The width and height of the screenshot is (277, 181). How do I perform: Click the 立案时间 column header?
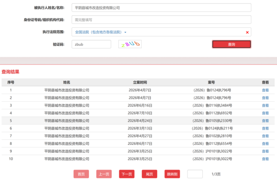coord(140,82)
